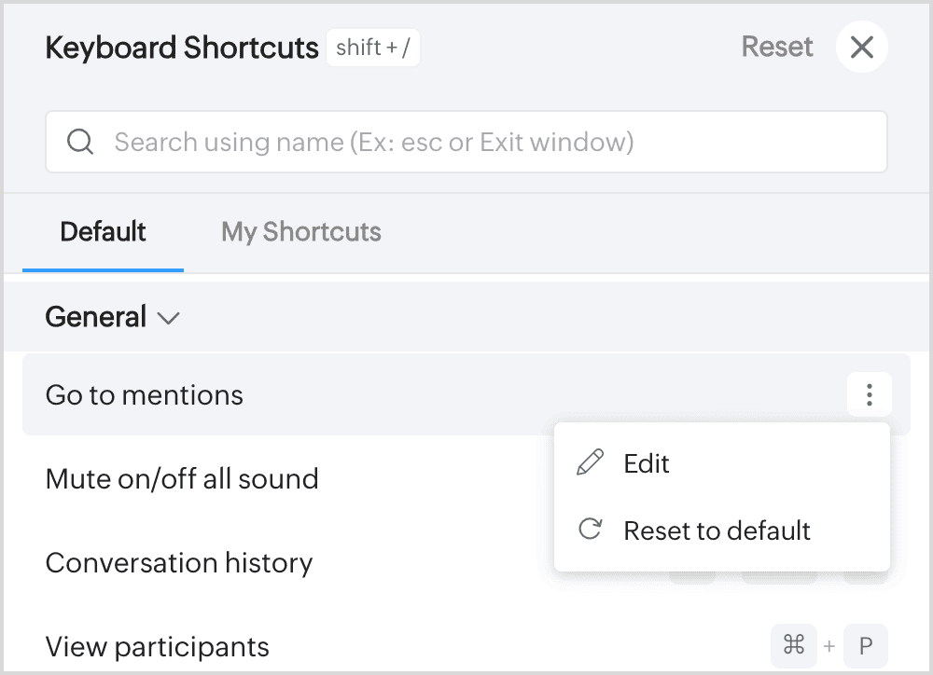This screenshot has width=933, height=675.
Task: Select Reset to default in the popup menu
Action: point(717,530)
